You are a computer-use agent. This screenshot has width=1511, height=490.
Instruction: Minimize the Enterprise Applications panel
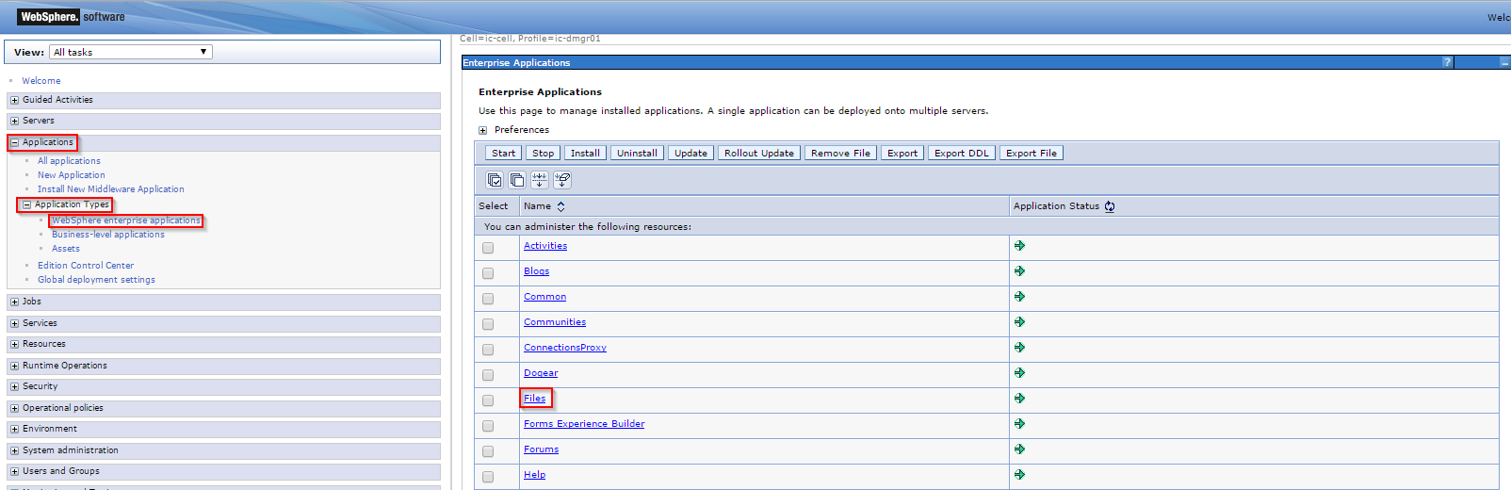[x=1504, y=62]
